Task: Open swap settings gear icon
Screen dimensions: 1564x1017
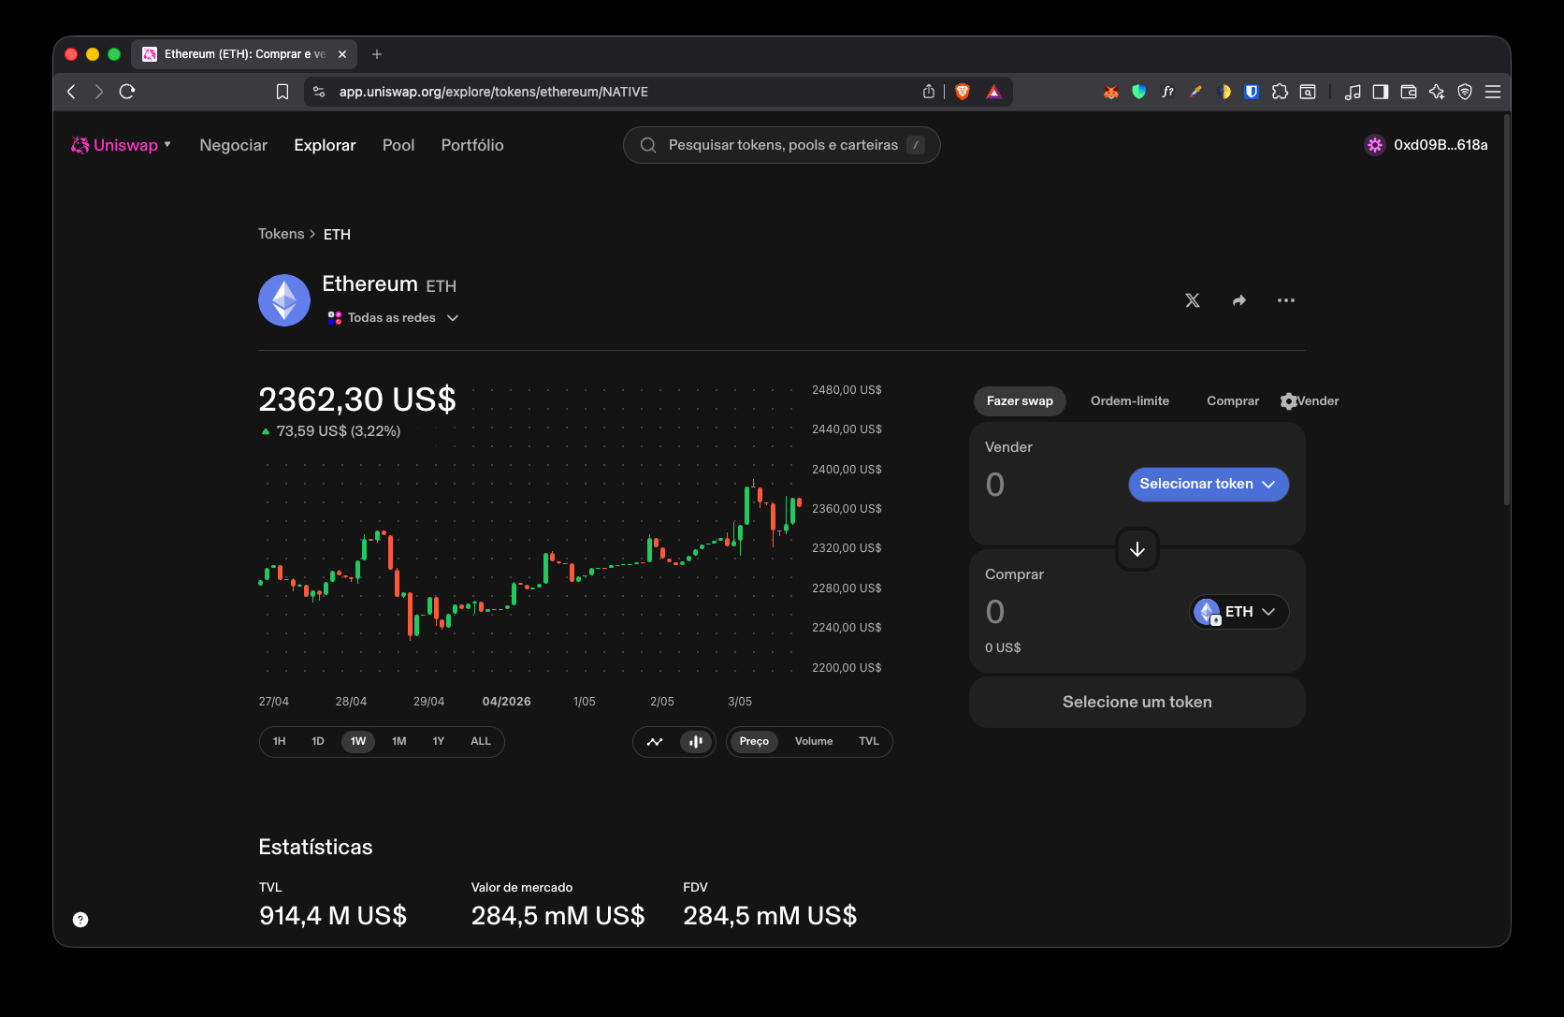Action: pyautogui.click(x=1288, y=401)
